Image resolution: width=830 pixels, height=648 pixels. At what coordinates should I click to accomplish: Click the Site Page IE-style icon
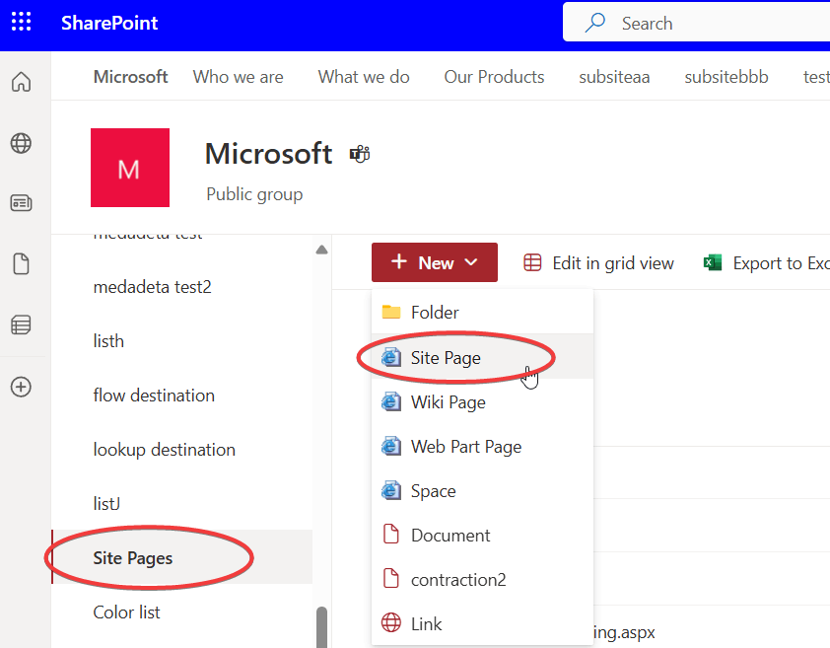(391, 357)
